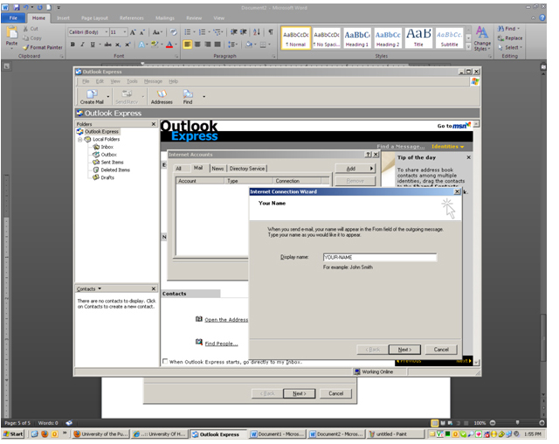Check go directly to my Inbox option
Screen dimensions: 559x444
(165, 361)
